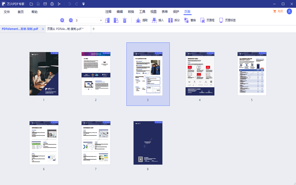Click the zoom out magnifier icon

point(71,20)
